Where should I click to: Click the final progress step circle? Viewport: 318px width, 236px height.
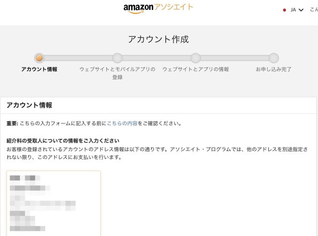[273, 58]
